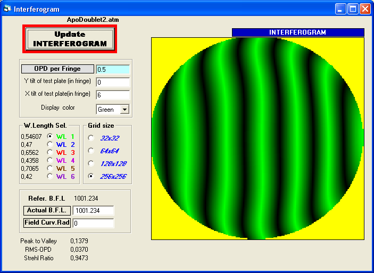Click the 0,47 wavelength value

[27, 145]
